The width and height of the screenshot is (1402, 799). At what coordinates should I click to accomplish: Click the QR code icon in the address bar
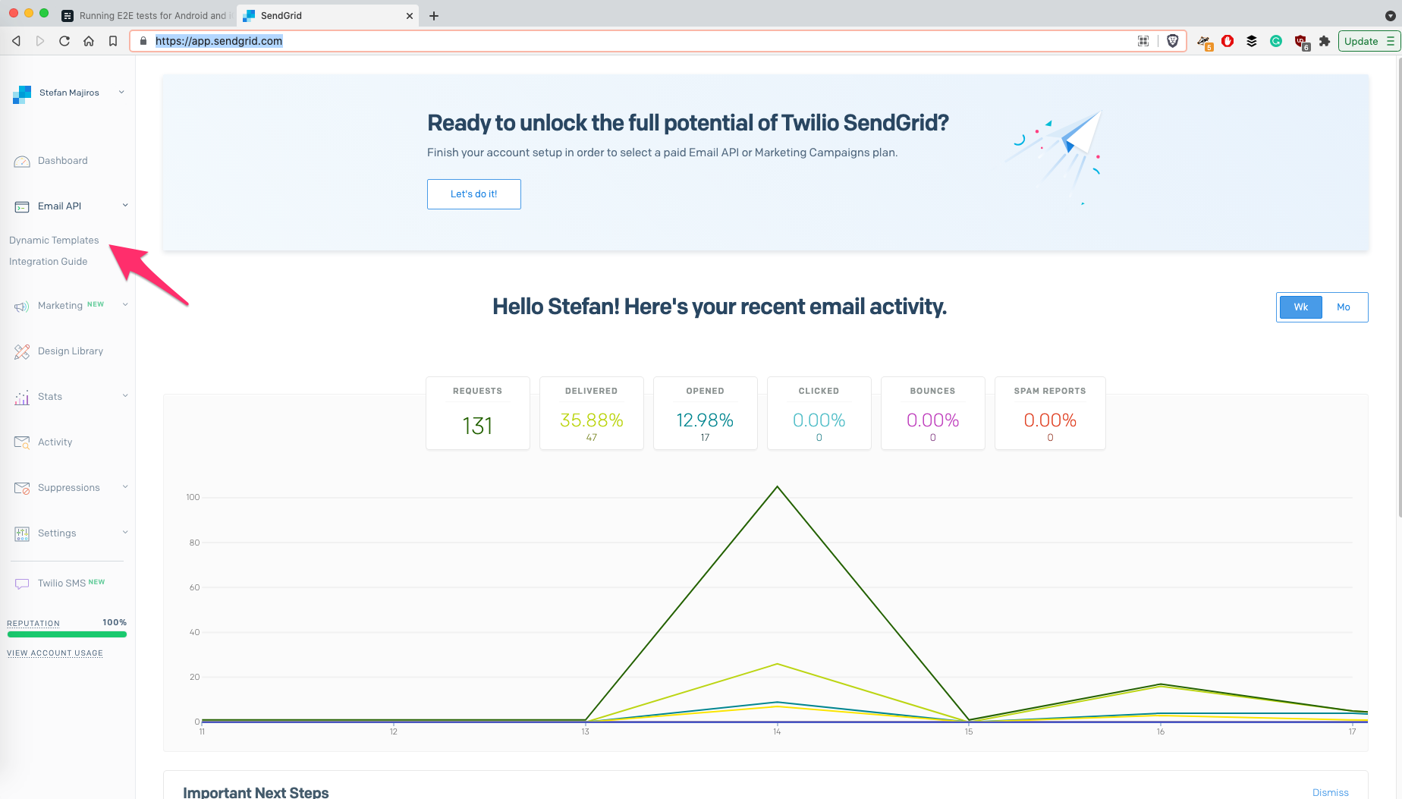(x=1143, y=41)
